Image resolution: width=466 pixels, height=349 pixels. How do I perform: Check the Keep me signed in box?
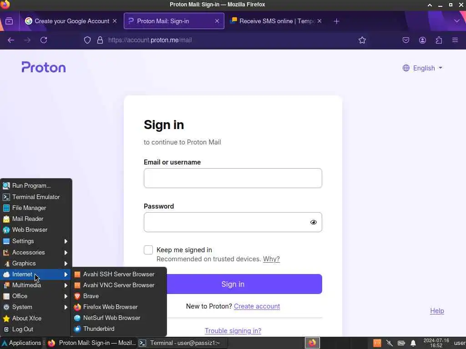[148, 250]
